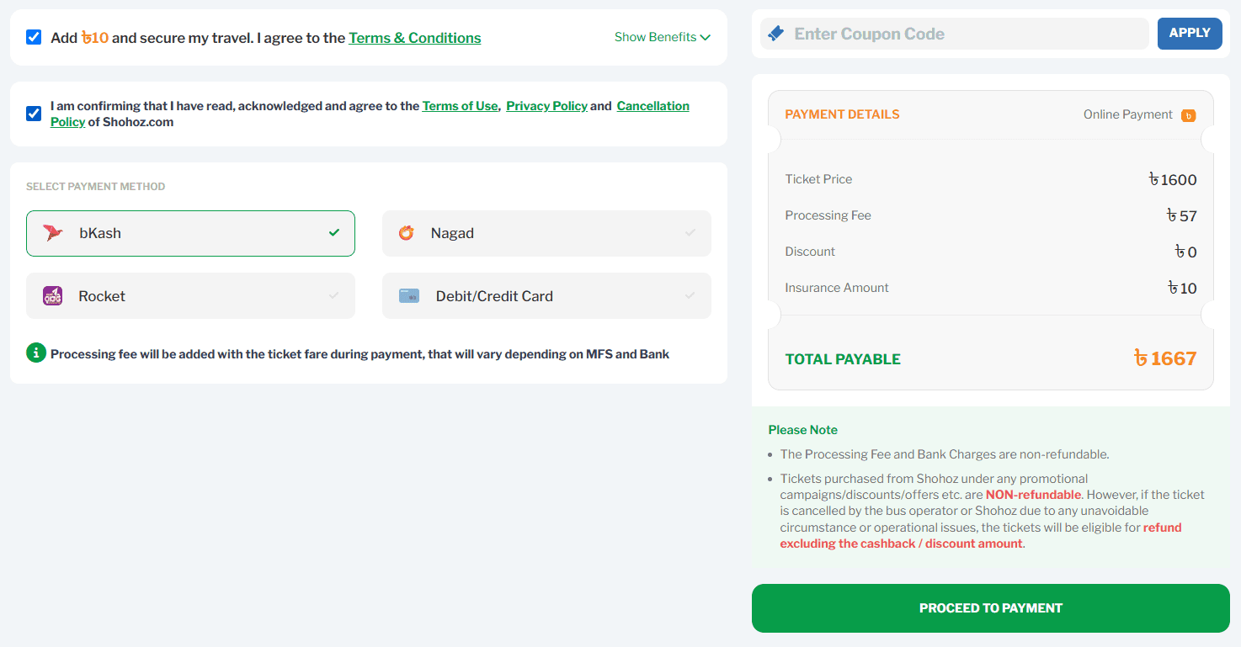Click the green checkmark on bKash option
1241x647 pixels.
334,232
